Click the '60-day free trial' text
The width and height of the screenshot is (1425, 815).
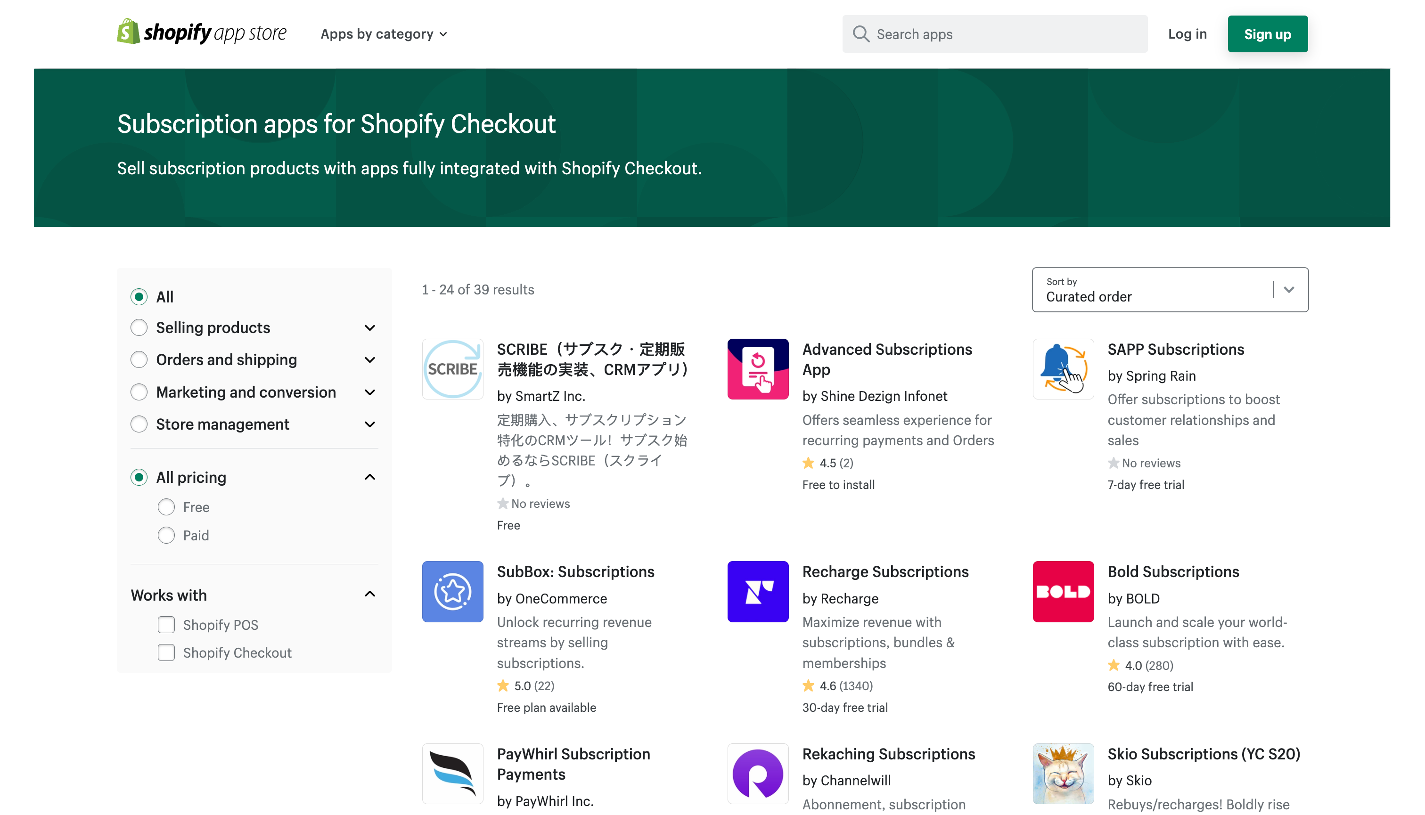(x=1150, y=687)
